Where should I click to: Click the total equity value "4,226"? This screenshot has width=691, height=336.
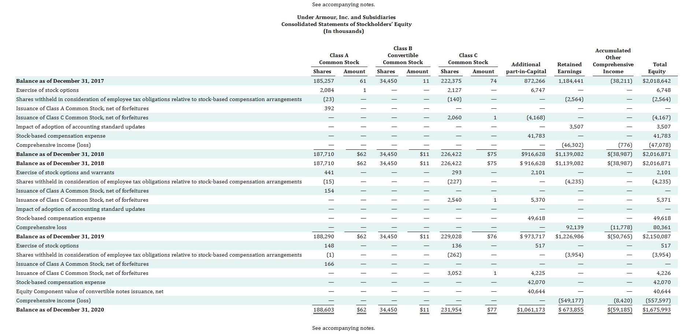(x=664, y=273)
